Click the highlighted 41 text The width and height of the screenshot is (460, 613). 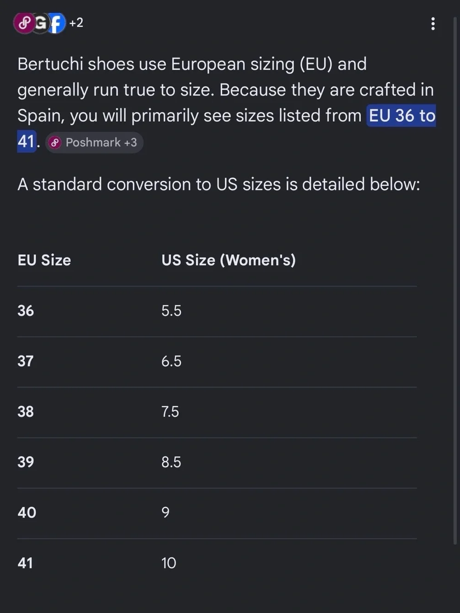click(26, 141)
